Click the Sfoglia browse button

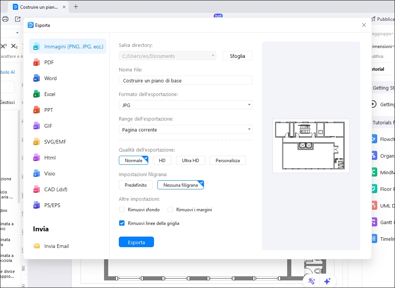pos(237,56)
